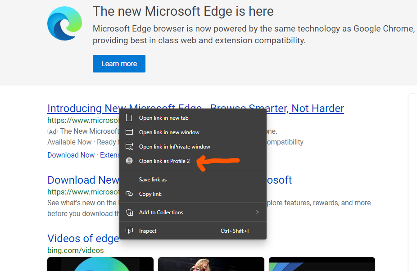Click the bing.com/videos URL
Image resolution: width=417 pixels, height=271 pixels.
pyautogui.click(x=76, y=251)
